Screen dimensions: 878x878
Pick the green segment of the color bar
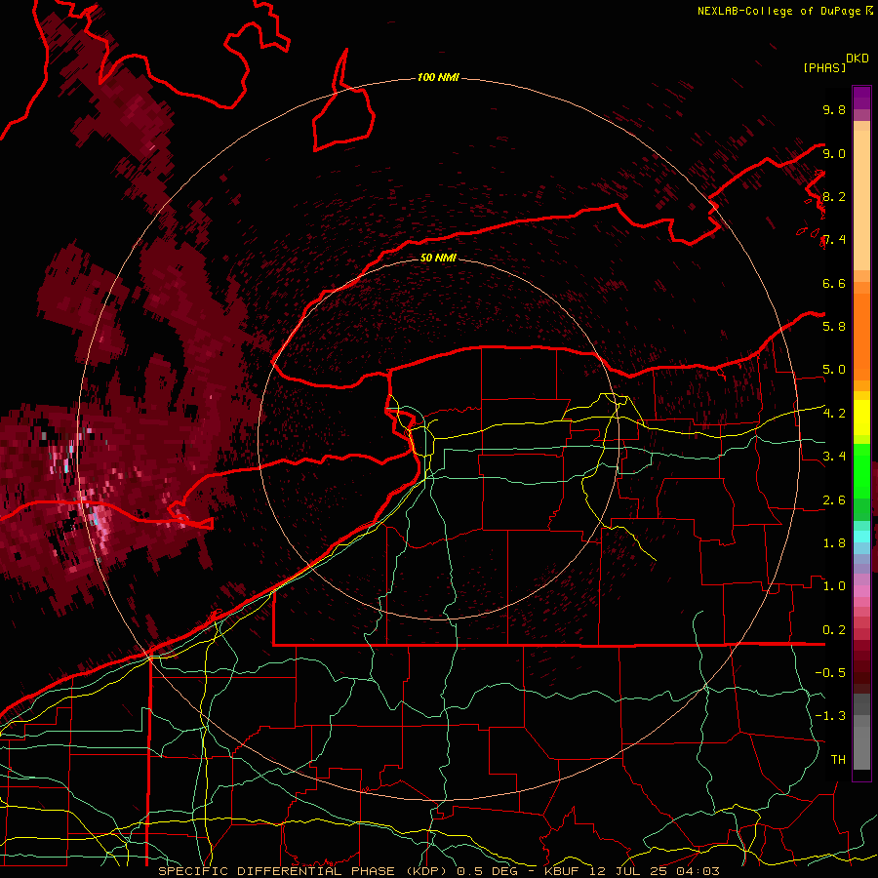861,470
